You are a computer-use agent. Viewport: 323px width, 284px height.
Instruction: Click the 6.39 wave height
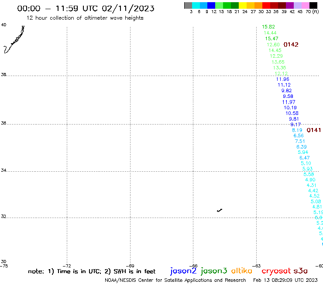302,147
